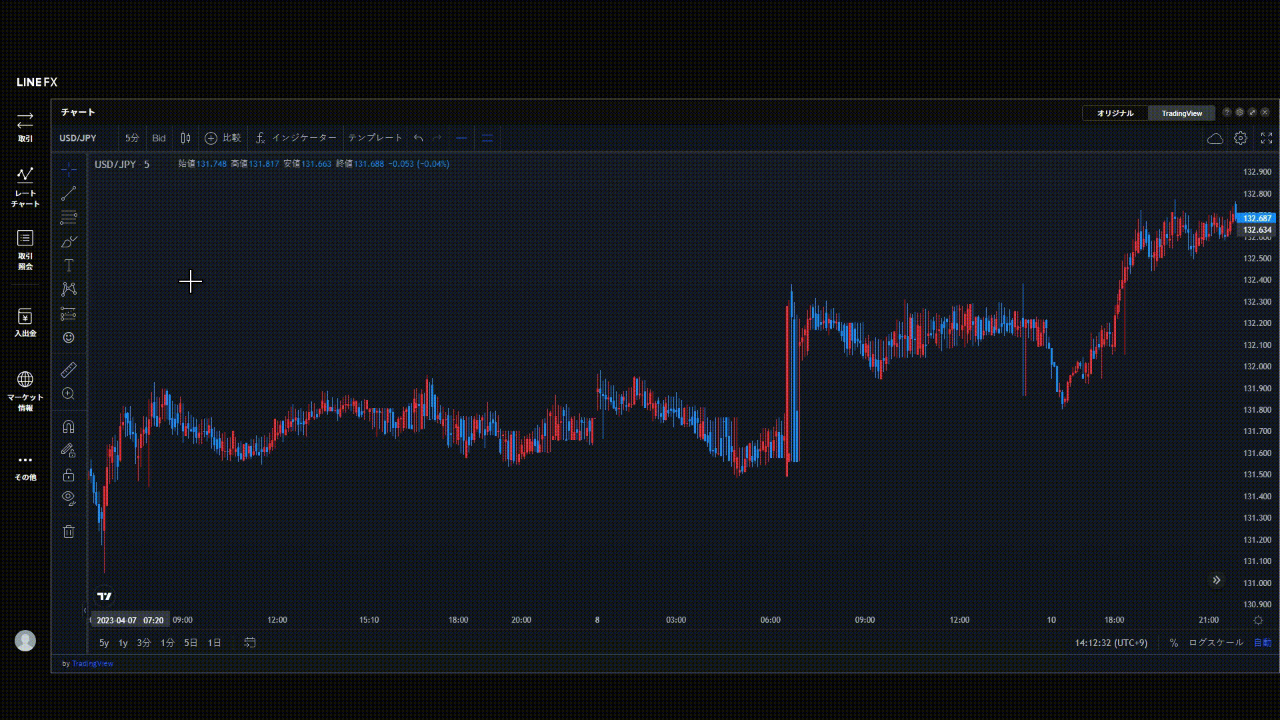Toggle the ログスケール log scale option
The image size is (1280, 720).
tap(1216, 643)
